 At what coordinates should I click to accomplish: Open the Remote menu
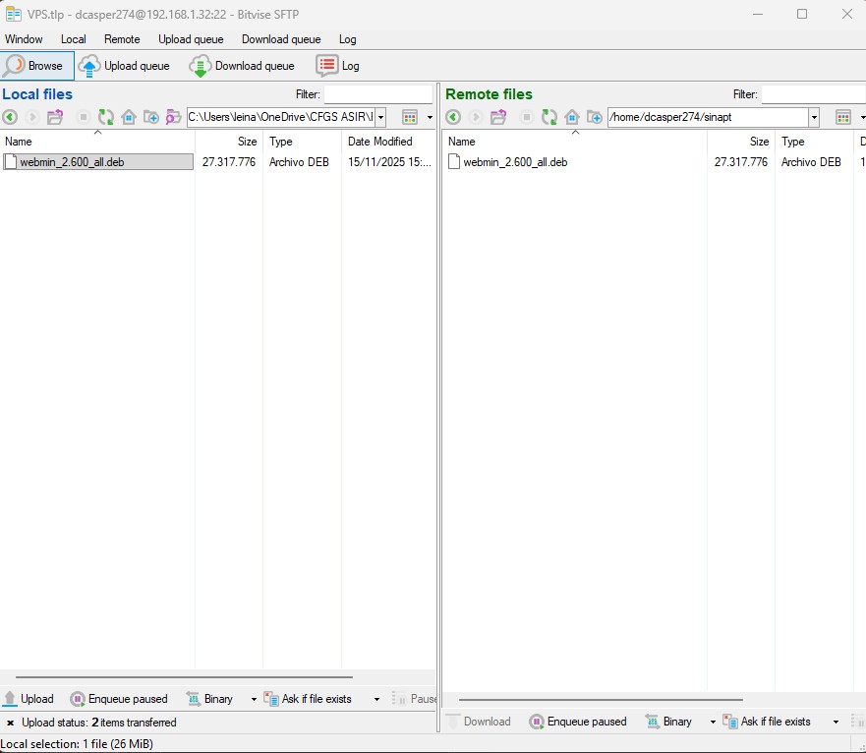122,39
